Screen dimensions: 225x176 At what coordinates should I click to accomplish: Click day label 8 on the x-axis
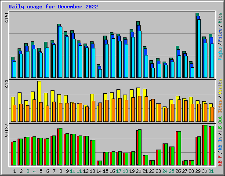click(x=61, y=171)
